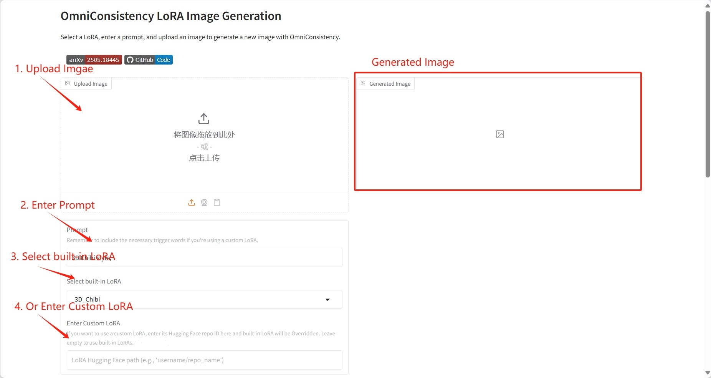
Task: Expand the built-in LoRA dropdown arrow
Action: (x=327, y=300)
